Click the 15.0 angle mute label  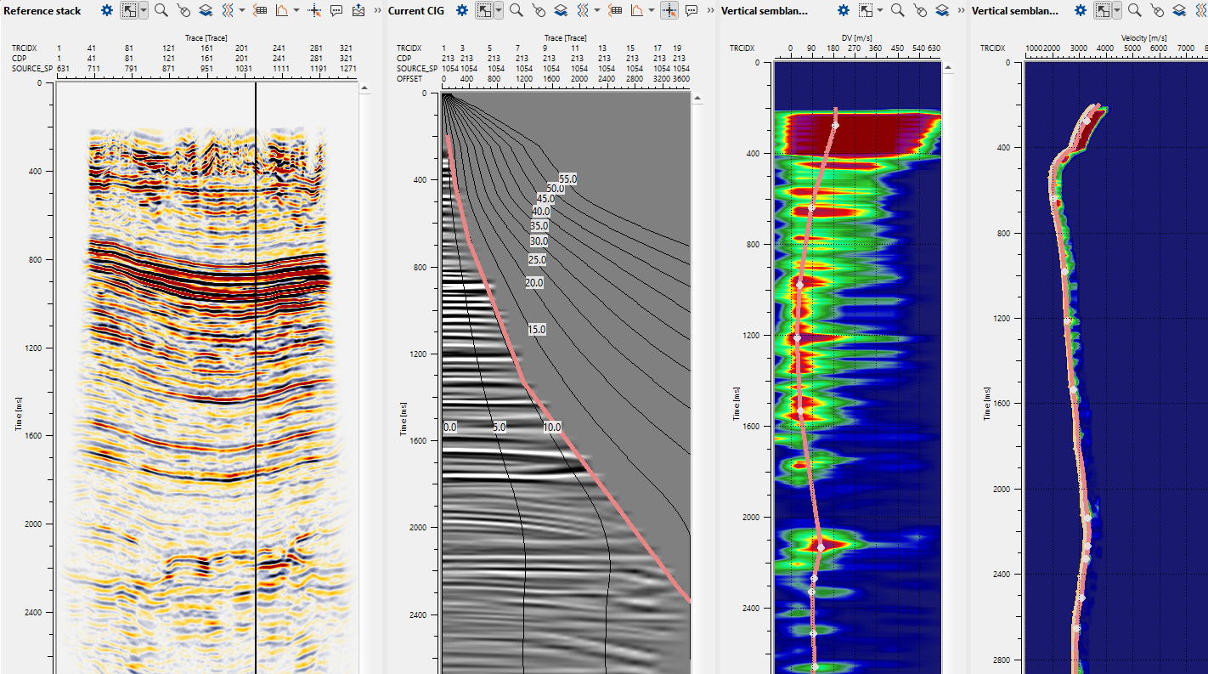tap(537, 330)
